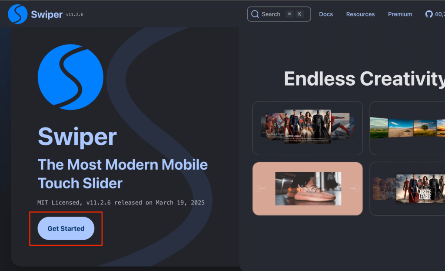The width and height of the screenshot is (445, 271).
Task: Click the v11.2.6 version label in the header
Action: click(x=75, y=14)
